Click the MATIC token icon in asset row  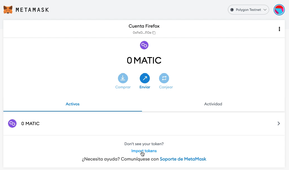pyautogui.click(x=12, y=123)
